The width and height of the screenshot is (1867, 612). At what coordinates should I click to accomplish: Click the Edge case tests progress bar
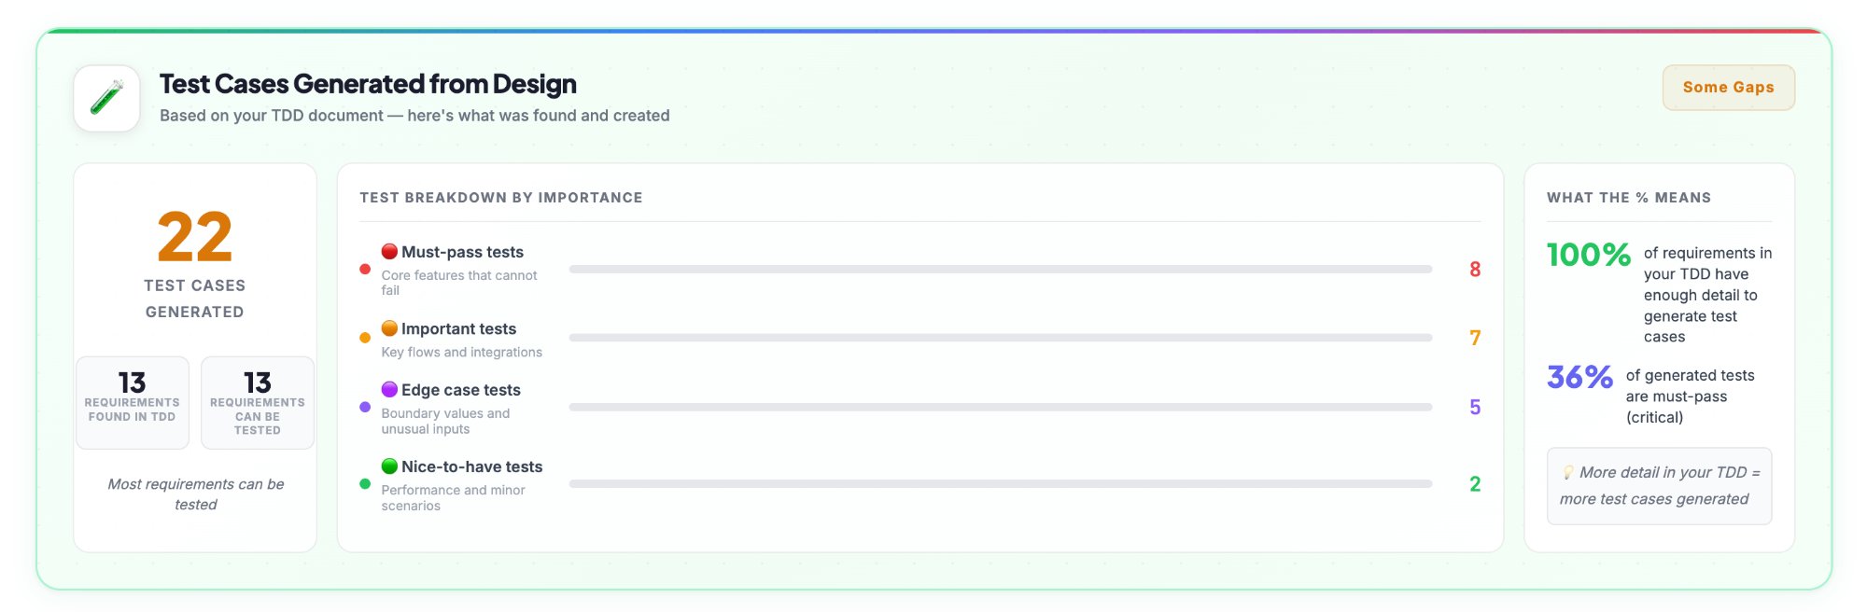1000,408
